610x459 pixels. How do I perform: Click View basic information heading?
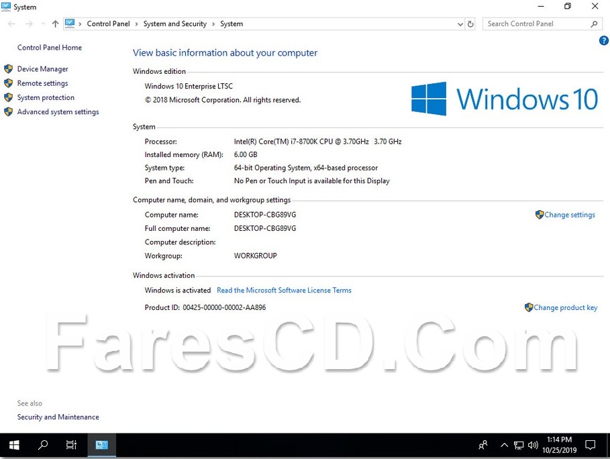[225, 53]
